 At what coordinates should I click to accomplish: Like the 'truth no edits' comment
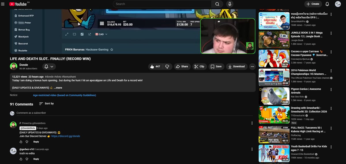(x=21, y=159)
